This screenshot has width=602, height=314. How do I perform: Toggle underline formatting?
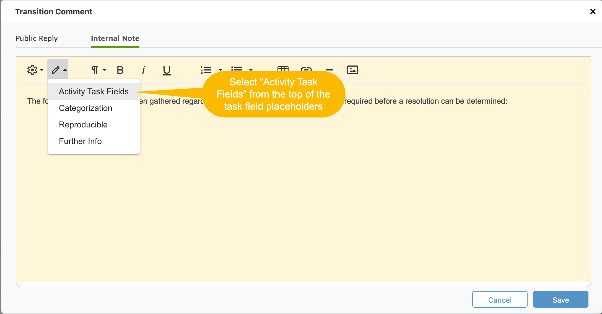(x=167, y=70)
